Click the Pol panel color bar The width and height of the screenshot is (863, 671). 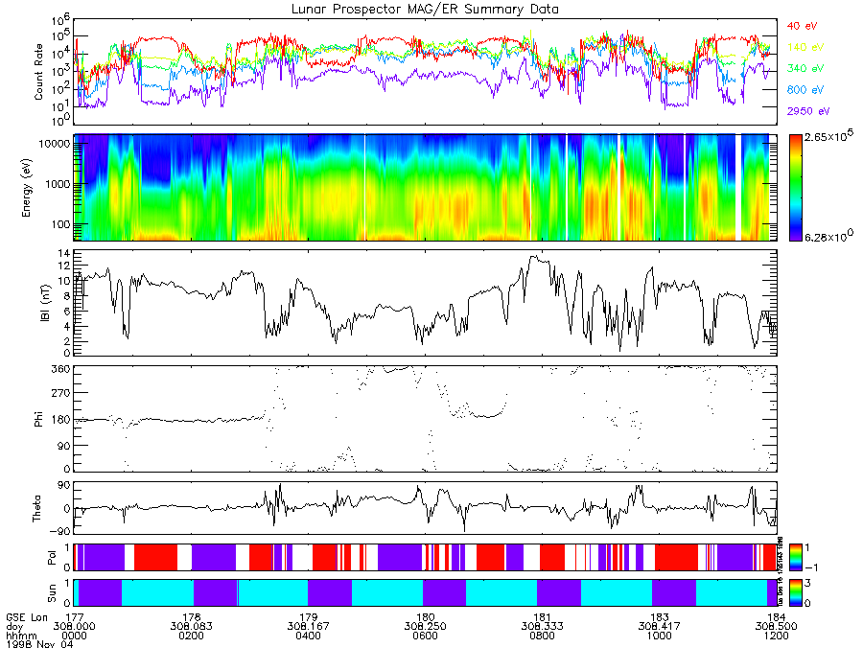tap(795, 557)
